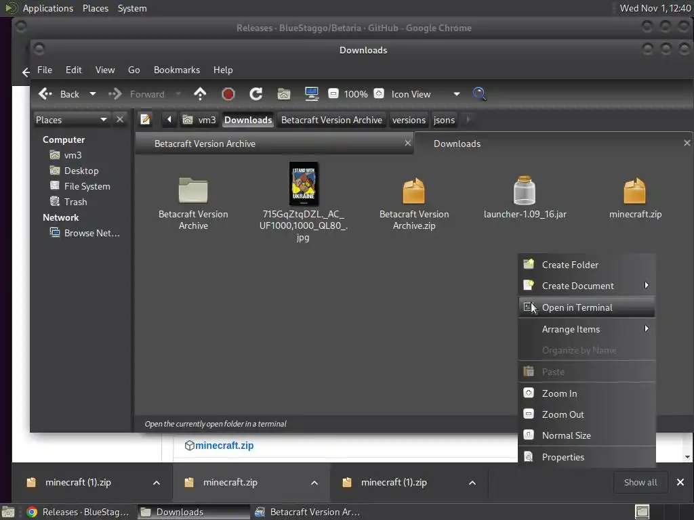This screenshot has height=520, width=694.
Task: Reload the current folder icon
Action: coord(256,93)
